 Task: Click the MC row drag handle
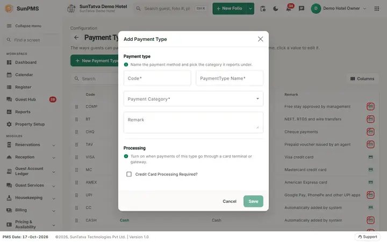(x=76, y=170)
